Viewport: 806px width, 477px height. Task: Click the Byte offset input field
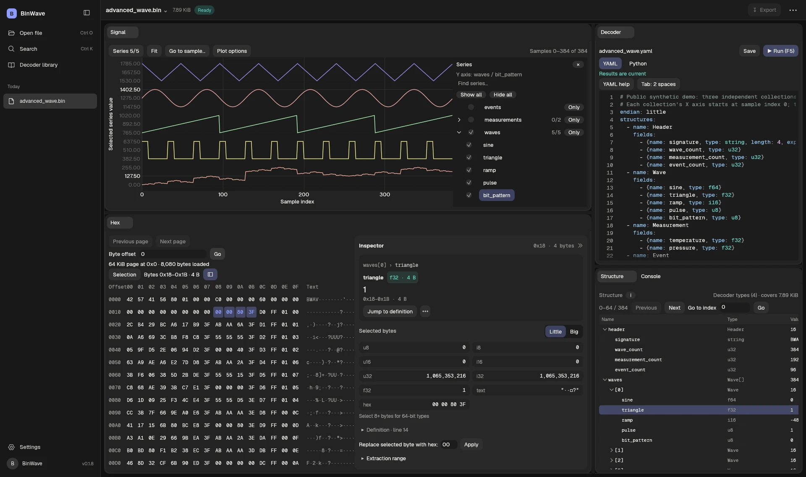(172, 254)
